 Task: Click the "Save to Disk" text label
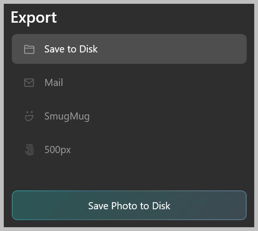(x=71, y=49)
